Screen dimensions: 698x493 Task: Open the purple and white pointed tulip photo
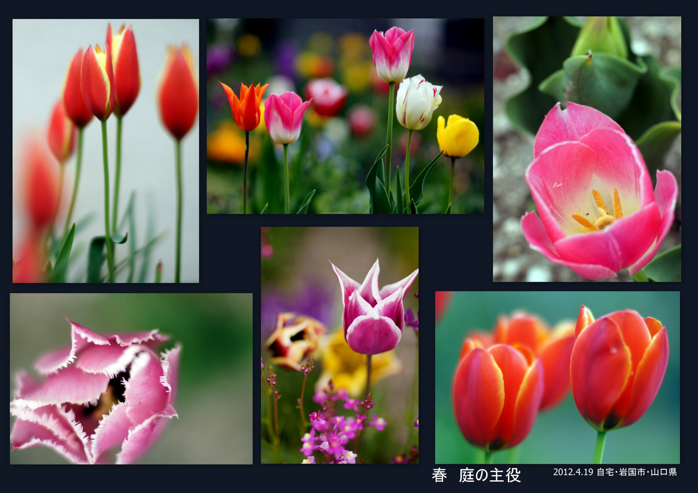339,345
